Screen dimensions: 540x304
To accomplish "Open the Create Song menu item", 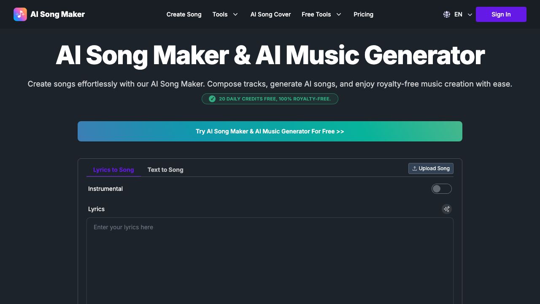I will [184, 14].
